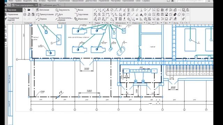Click the printer icon

pyautogui.click(x=25, y=14)
